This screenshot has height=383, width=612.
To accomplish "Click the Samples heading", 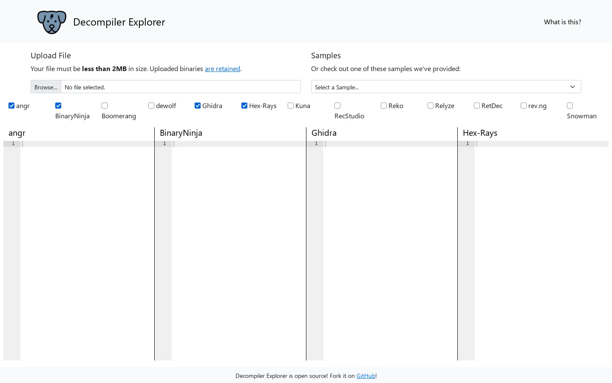I will click(x=326, y=56).
